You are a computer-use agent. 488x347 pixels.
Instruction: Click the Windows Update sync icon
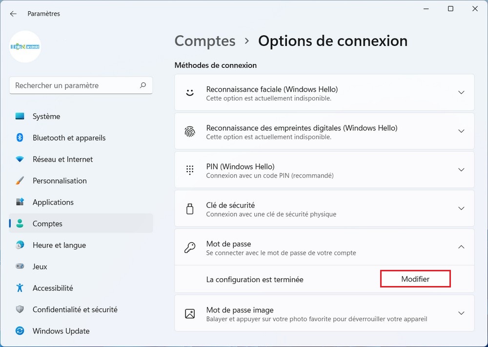pos(20,331)
